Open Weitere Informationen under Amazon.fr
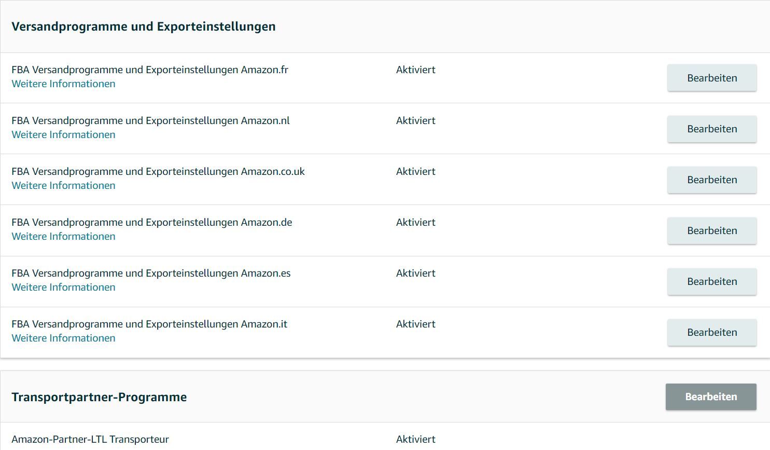Viewport: 770px width, 450px height. pos(63,84)
